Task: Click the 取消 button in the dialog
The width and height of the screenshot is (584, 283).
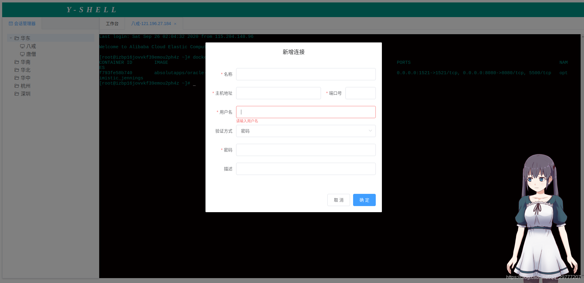Action: (x=338, y=200)
